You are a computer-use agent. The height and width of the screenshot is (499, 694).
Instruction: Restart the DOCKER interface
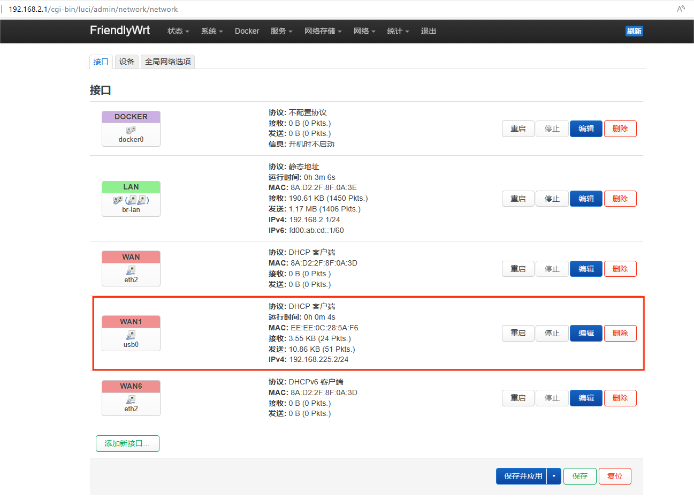pos(518,128)
